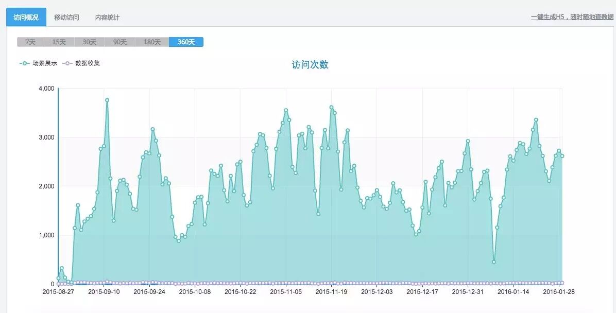Click the 2015-11-05 axis date

click(286, 292)
